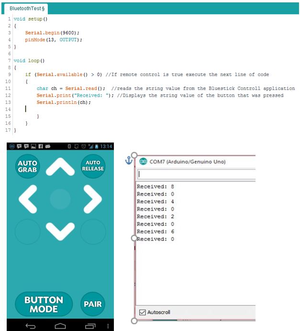Click the COM7 (Arduino/Genuino Uno) title text

point(188,162)
